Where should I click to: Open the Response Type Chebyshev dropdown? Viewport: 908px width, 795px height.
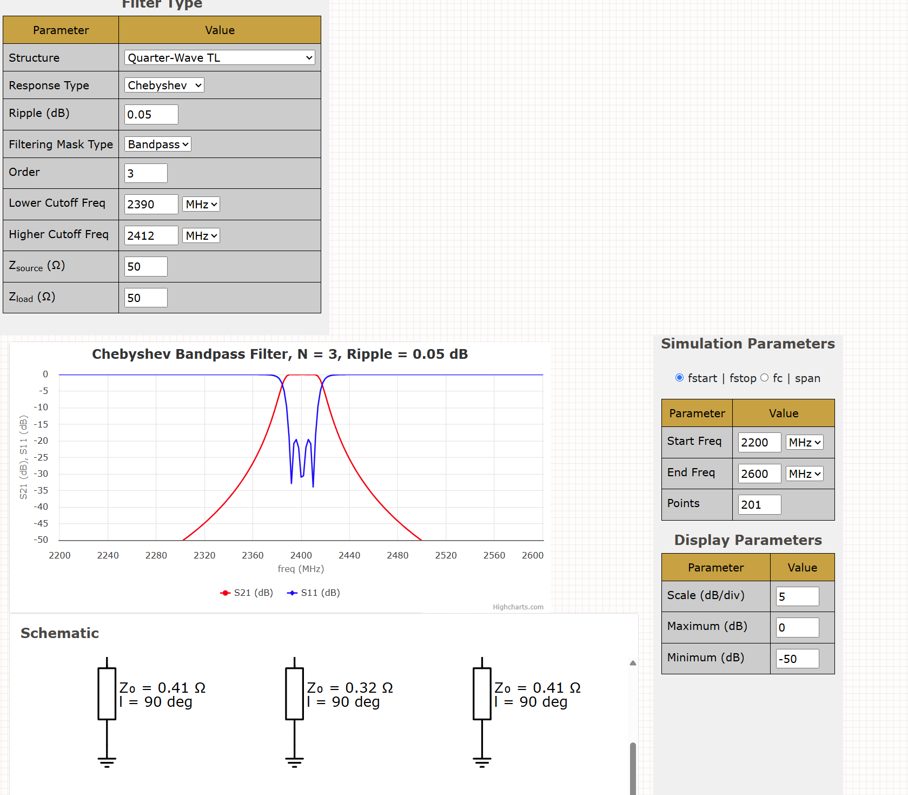coord(164,86)
